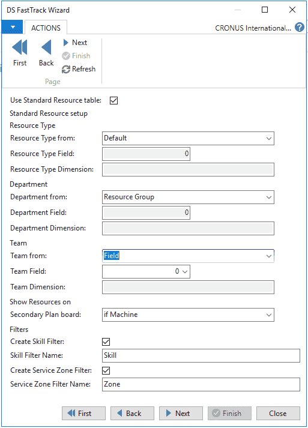
Task: Click the greyed Finish ribbon action
Action: click(x=76, y=56)
